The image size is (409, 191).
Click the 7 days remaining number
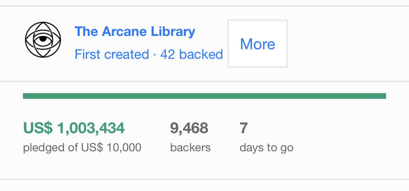[244, 128]
